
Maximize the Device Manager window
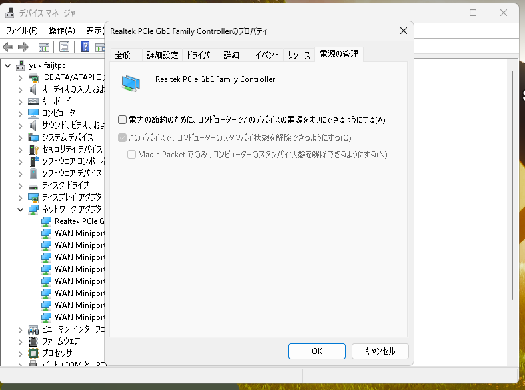(473, 13)
